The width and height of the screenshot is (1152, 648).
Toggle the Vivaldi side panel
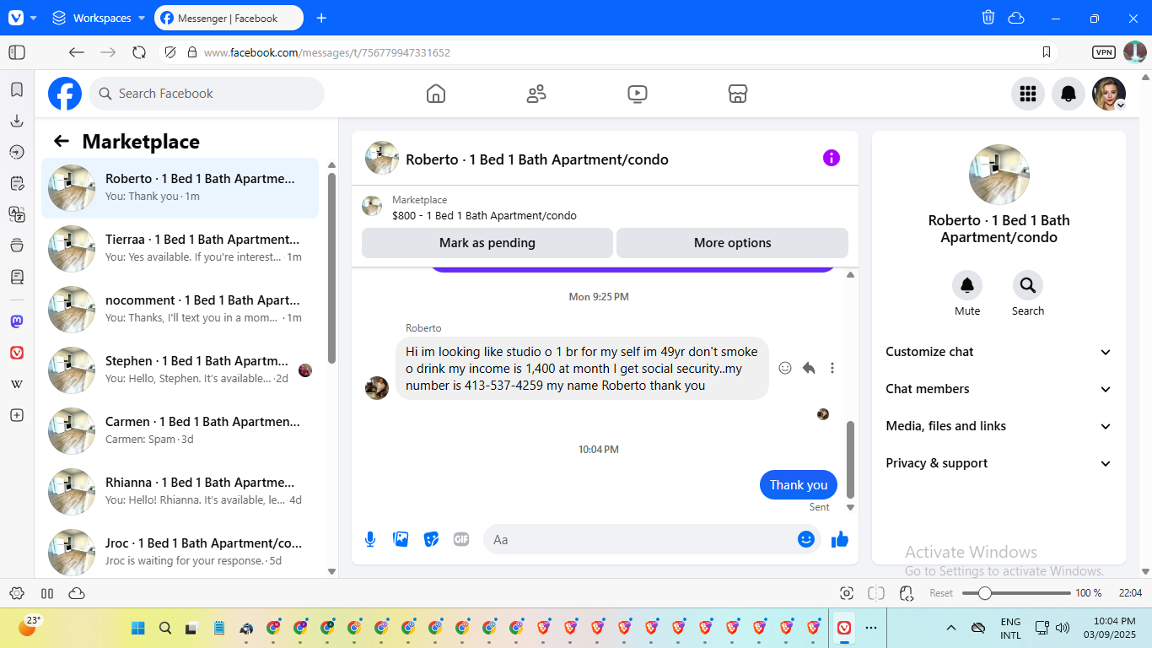(17, 52)
